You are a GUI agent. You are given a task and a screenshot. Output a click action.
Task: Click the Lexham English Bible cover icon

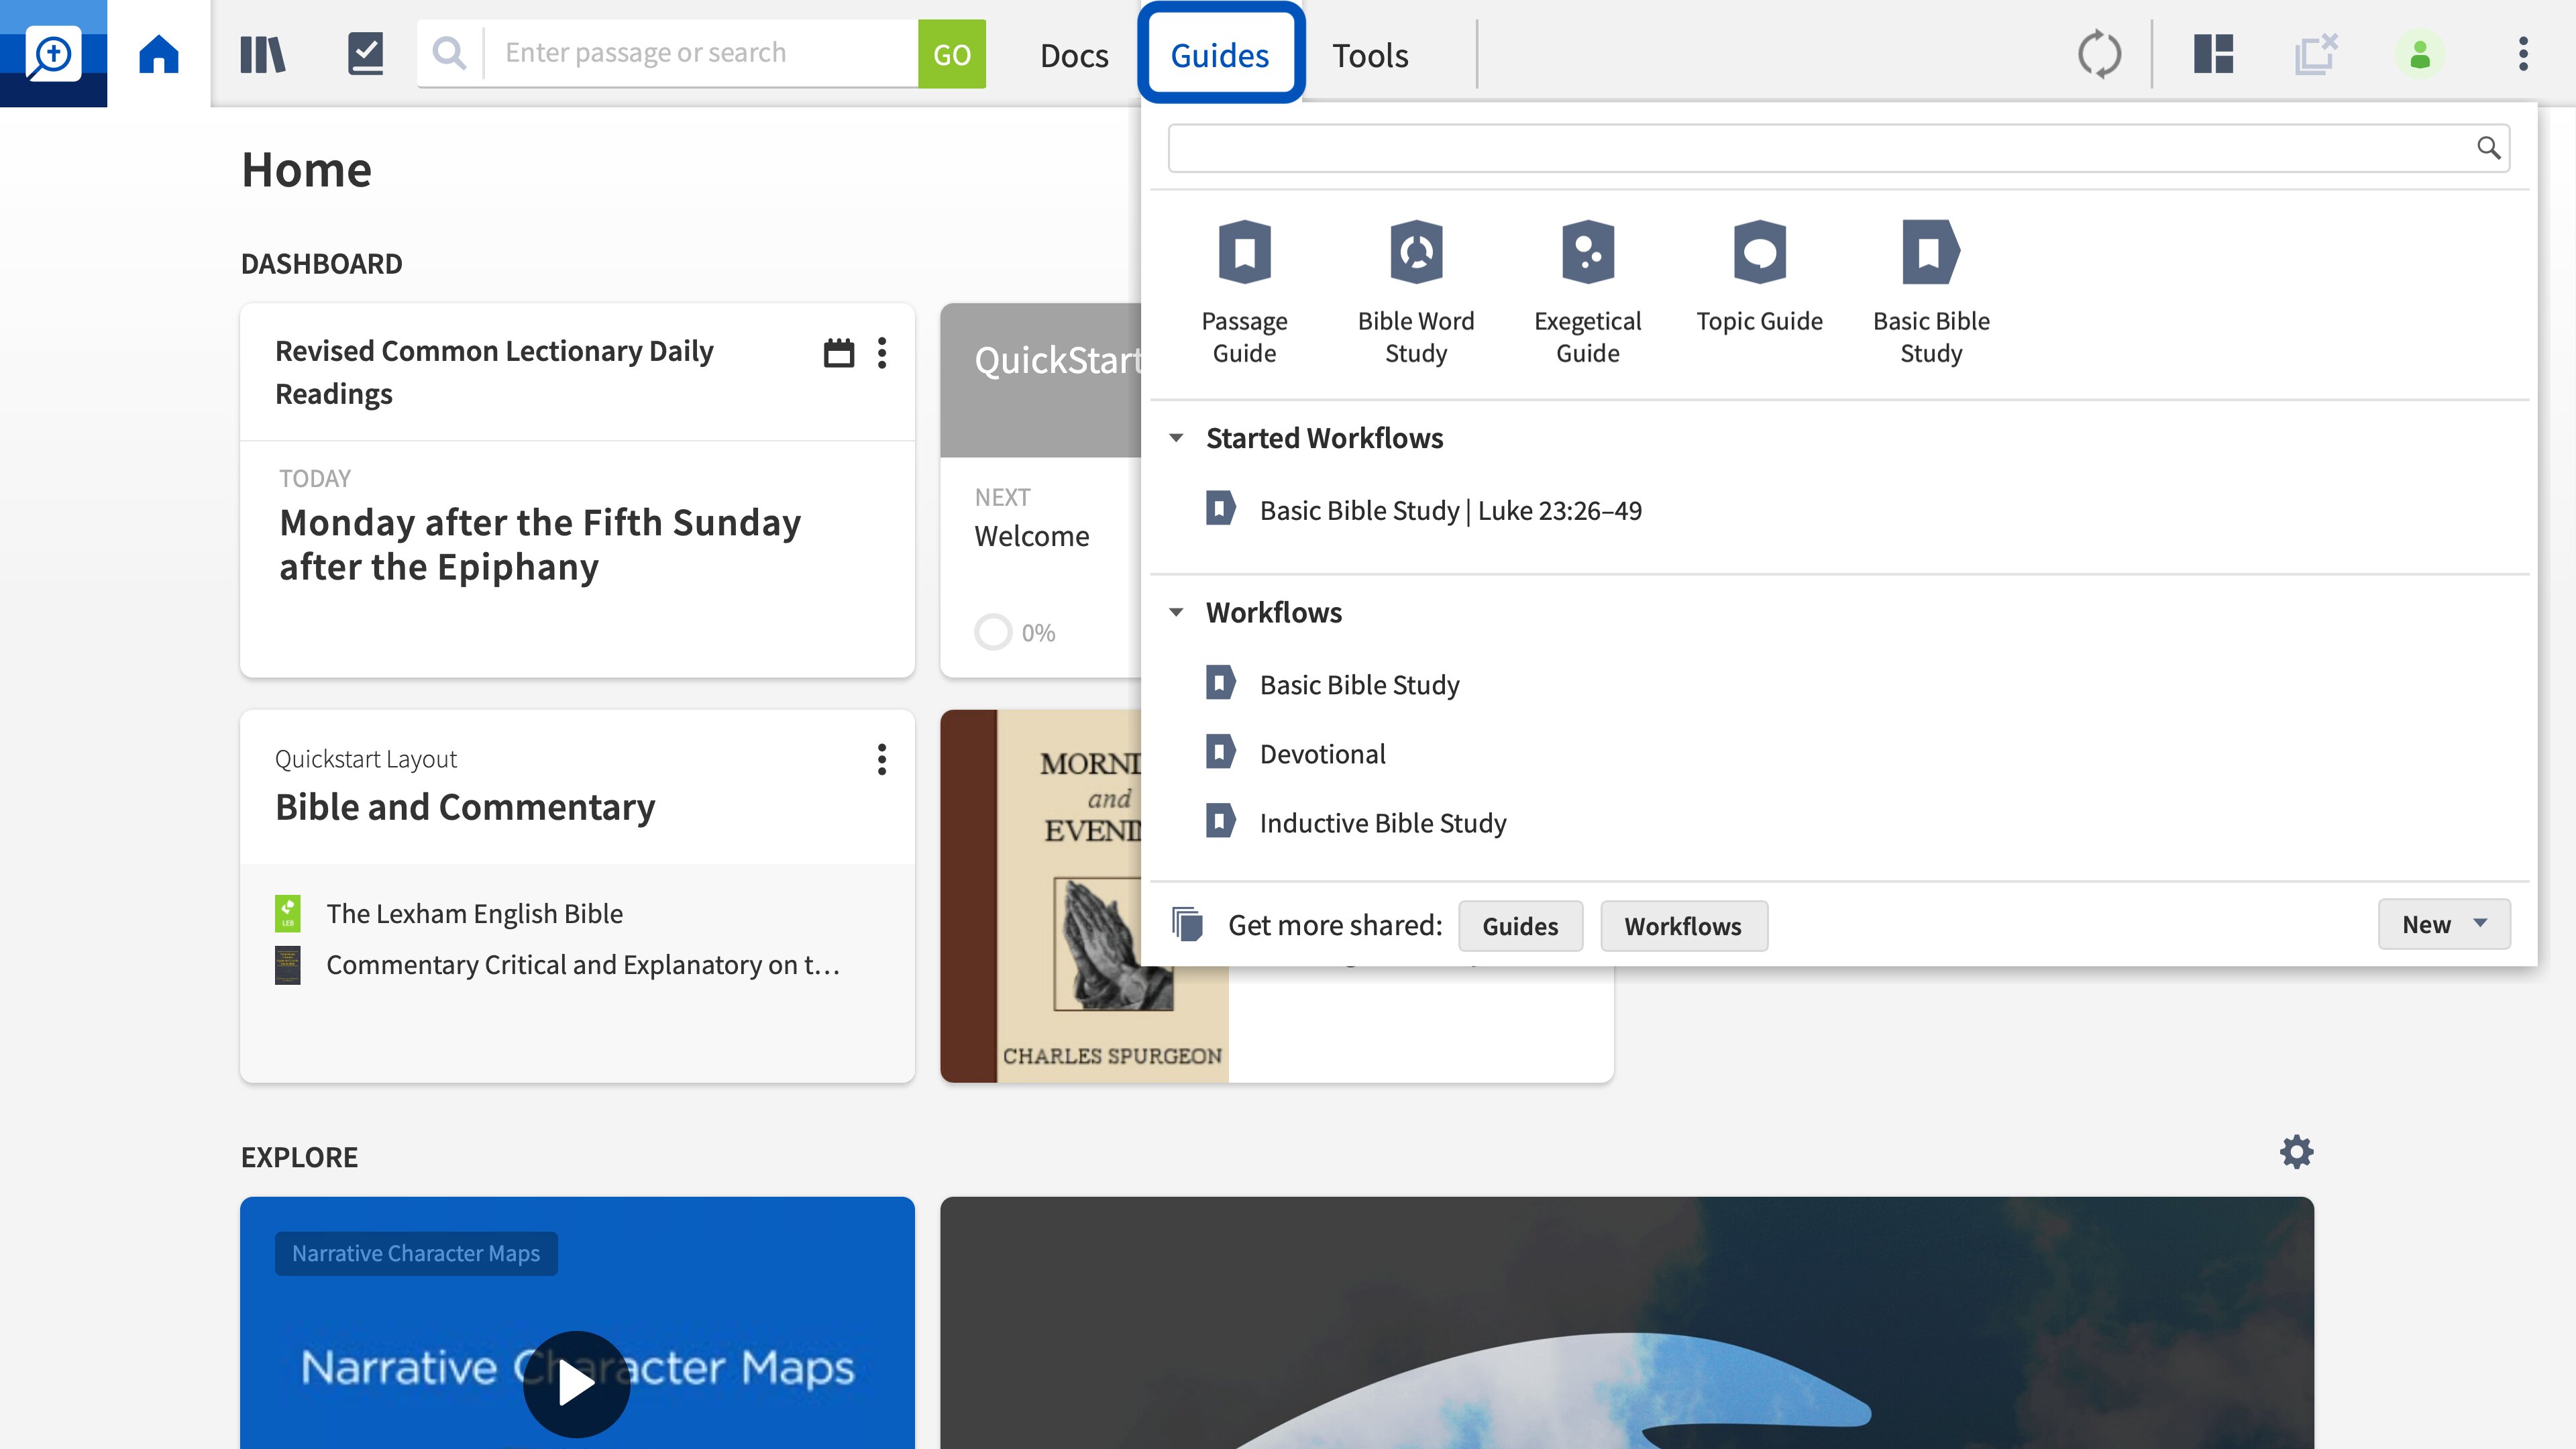click(288, 913)
